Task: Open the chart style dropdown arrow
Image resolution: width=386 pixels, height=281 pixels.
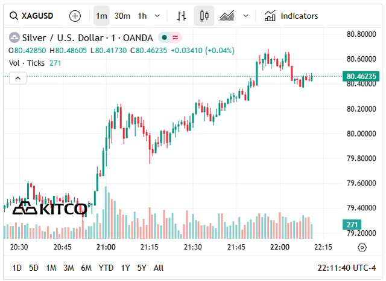Action: [245, 16]
